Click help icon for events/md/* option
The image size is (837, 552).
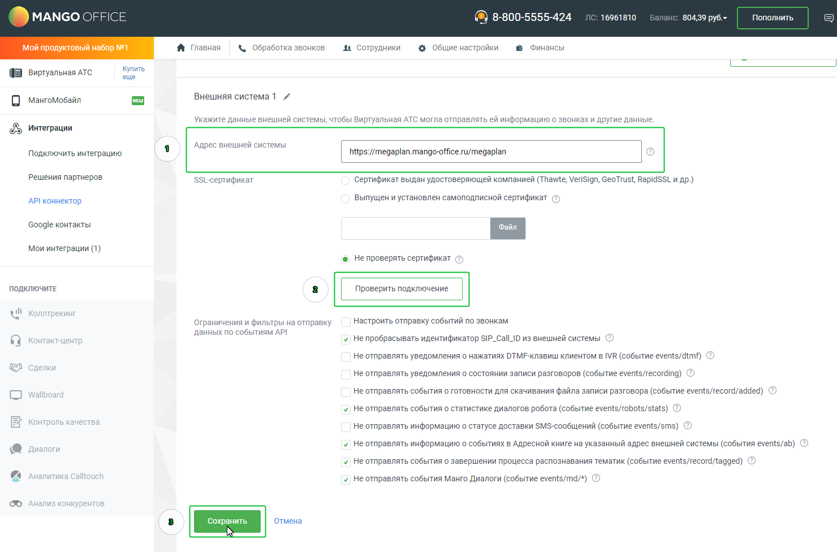click(x=596, y=478)
